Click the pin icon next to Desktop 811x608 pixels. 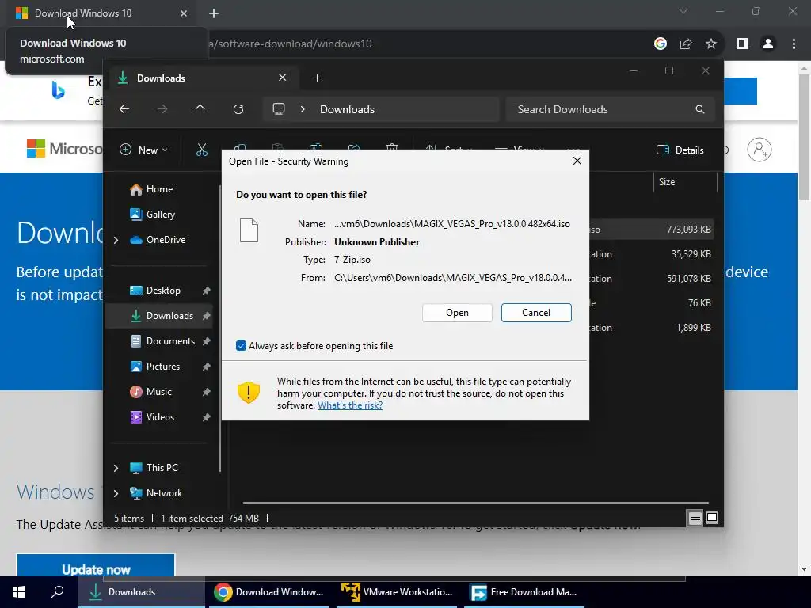pyautogui.click(x=207, y=291)
